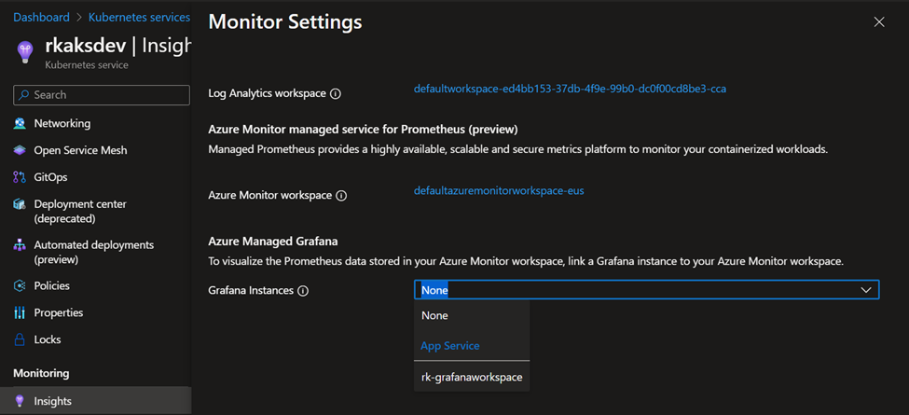Screen dimensions: 909x415
Task: Close the Monitor Settings panel
Action: coord(879,21)
